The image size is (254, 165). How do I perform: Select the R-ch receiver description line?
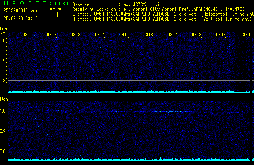(162, 19)
